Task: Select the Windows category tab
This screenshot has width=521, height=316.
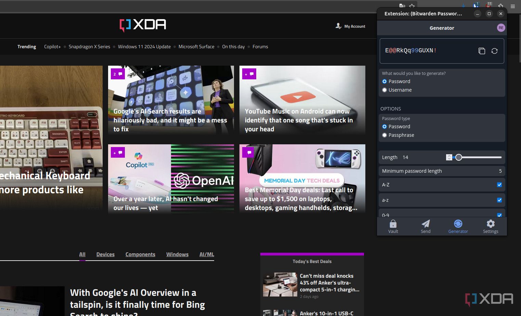Action: [x=177, y=254]
